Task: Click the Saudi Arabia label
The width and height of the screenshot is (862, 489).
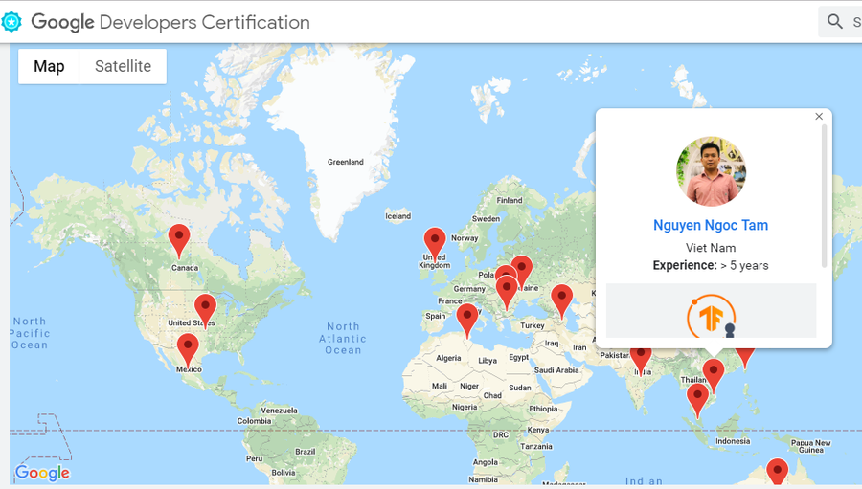Action: coord(556,370)
